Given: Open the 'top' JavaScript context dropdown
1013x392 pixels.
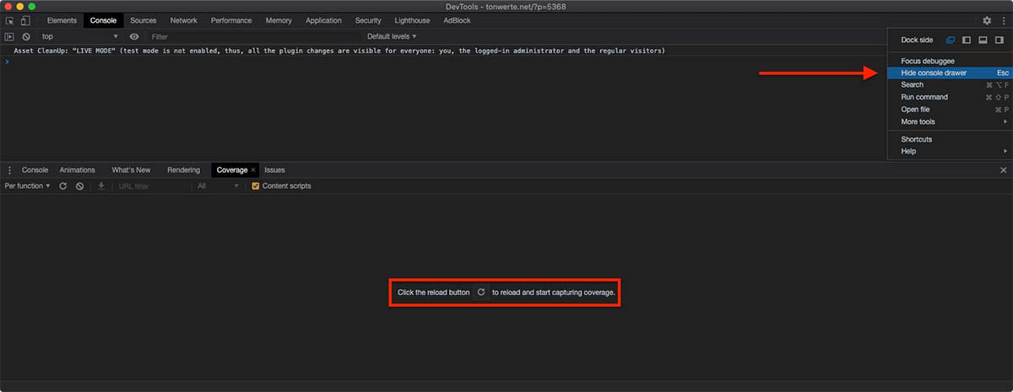Looking at the screenshot, I should pos(80,36).
